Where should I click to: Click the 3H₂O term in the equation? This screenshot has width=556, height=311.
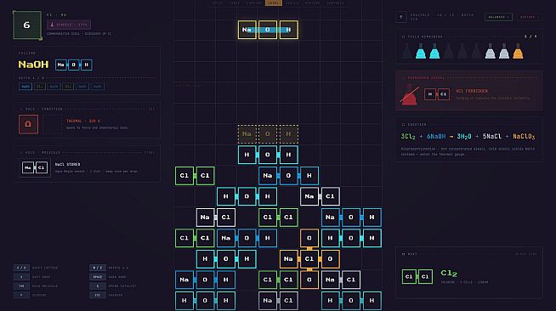464,136
